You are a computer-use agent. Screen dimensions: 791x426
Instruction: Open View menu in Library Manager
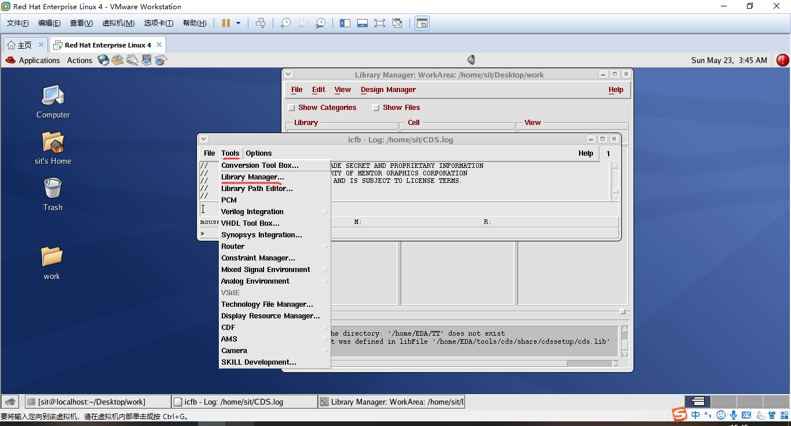coord(343,90)
